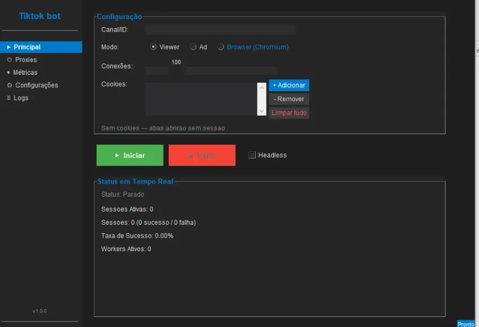The image size is (479, 327).
Task: Start the bot with Iniciar button
Action: pyautogui.click(x=130, y=156)
